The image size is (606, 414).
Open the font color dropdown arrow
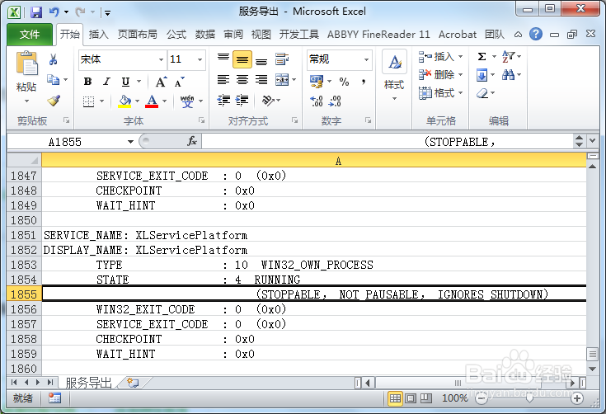click(x=164, y=101)
